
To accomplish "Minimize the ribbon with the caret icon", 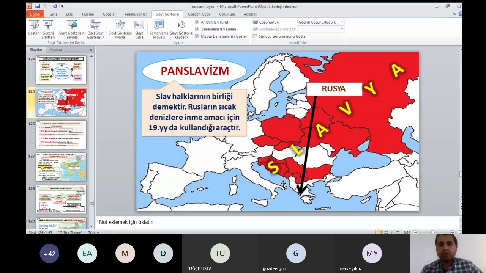I will [x=454, y=14].
